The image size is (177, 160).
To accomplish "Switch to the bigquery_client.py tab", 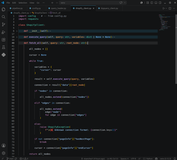I will [x=109, y=8].
